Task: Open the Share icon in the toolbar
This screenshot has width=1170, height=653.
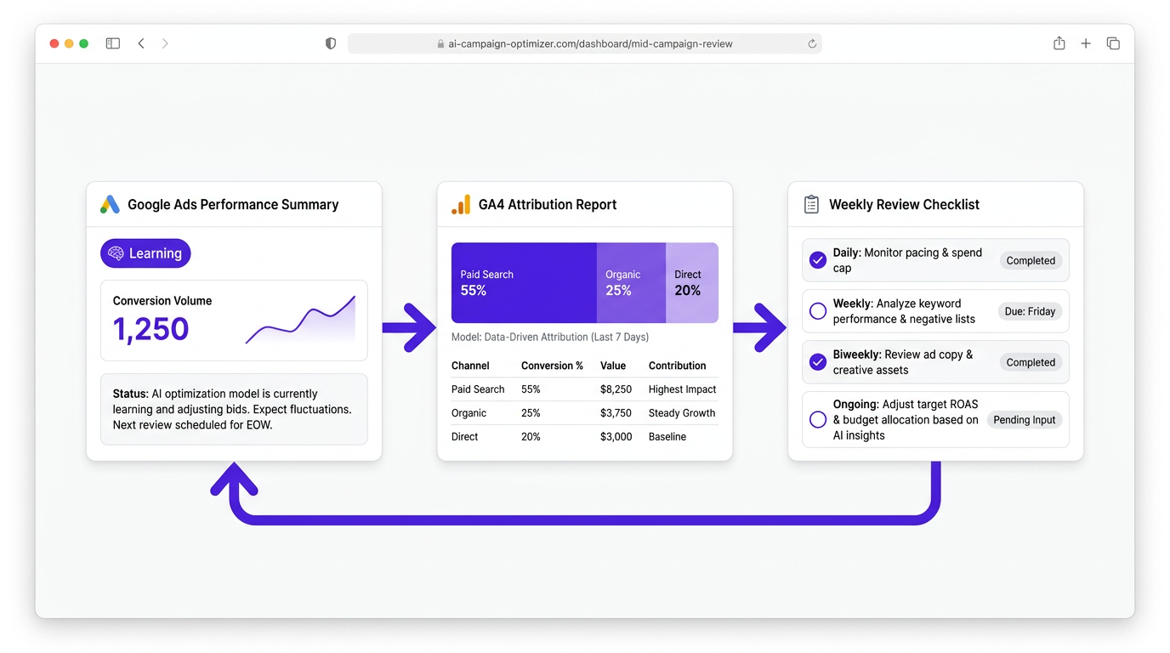Action: point(1059,43)
